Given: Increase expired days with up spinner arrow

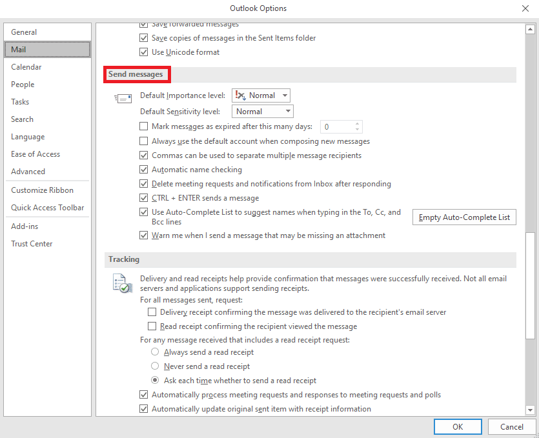Looking at the screenshot, I should pyautogui.click(x=358, y=124).
